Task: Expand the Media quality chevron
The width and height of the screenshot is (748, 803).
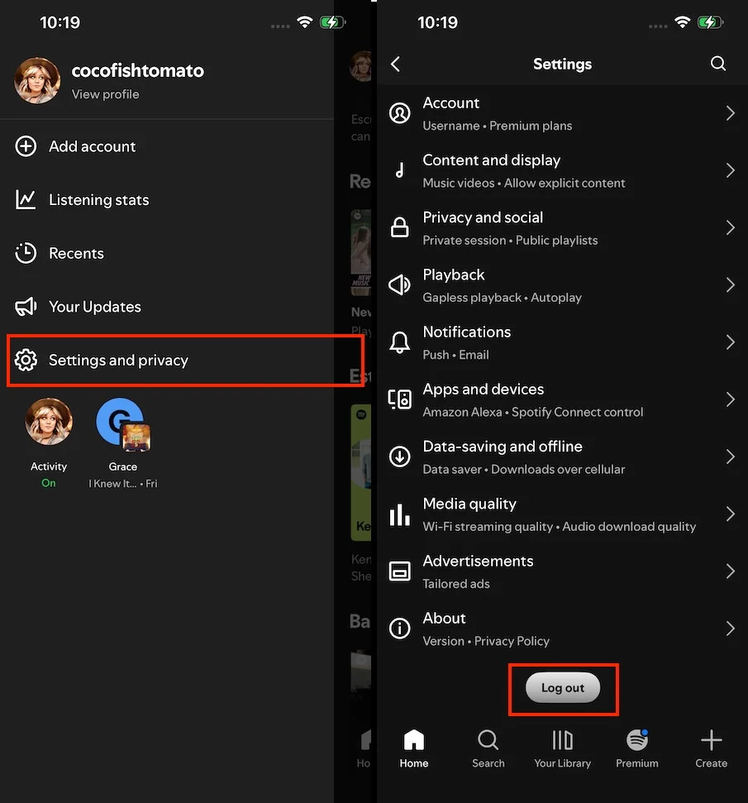Action: click(730, 514)
